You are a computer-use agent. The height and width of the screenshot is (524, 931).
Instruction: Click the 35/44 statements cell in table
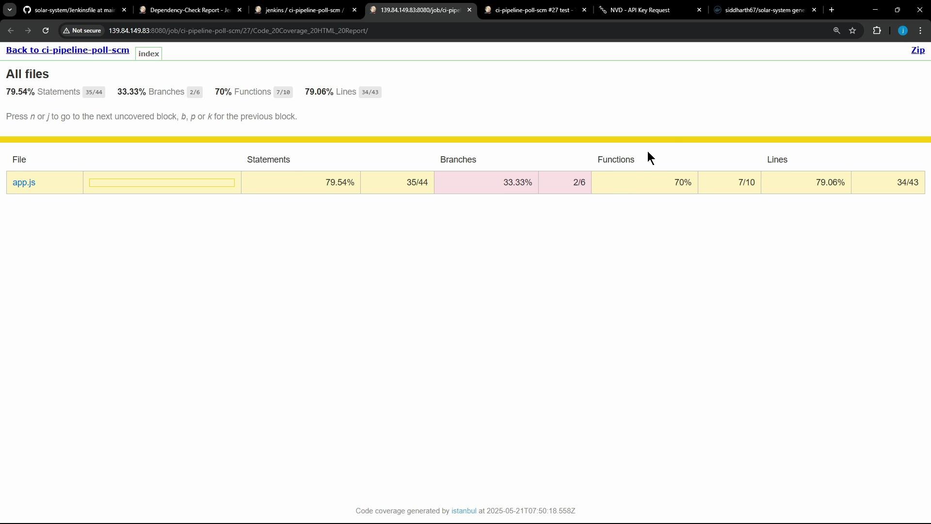point(397,182)
